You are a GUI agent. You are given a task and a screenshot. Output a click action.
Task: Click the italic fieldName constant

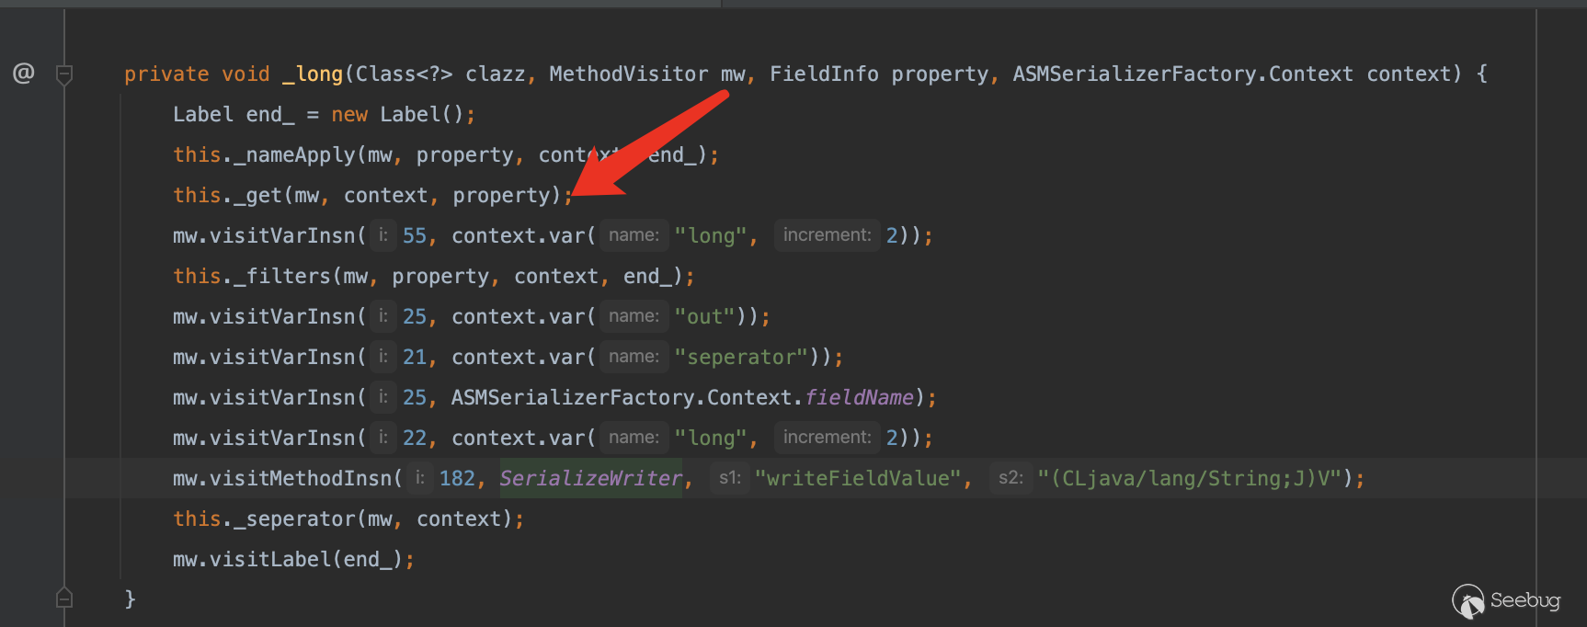(860, 397)
